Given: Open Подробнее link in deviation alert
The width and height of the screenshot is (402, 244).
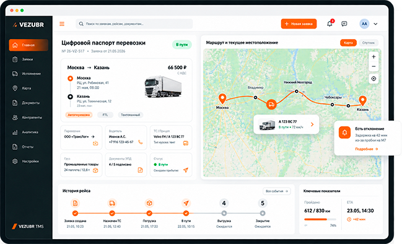Looking at the screenshot, I should [366, 149].
